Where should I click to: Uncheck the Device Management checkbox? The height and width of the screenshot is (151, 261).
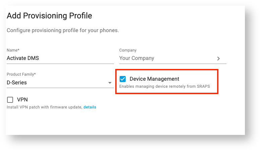coord(123,79)
